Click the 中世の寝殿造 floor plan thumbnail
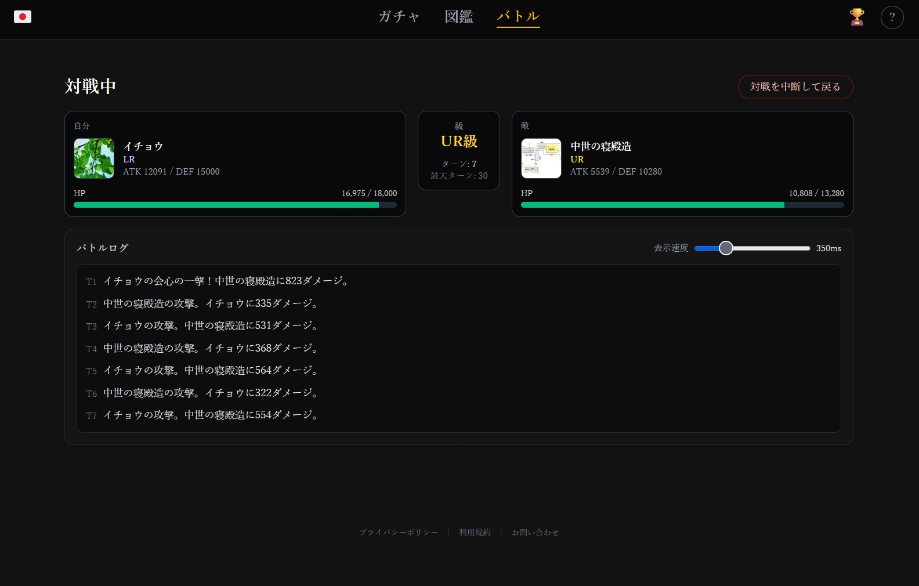 pos(541,158)
